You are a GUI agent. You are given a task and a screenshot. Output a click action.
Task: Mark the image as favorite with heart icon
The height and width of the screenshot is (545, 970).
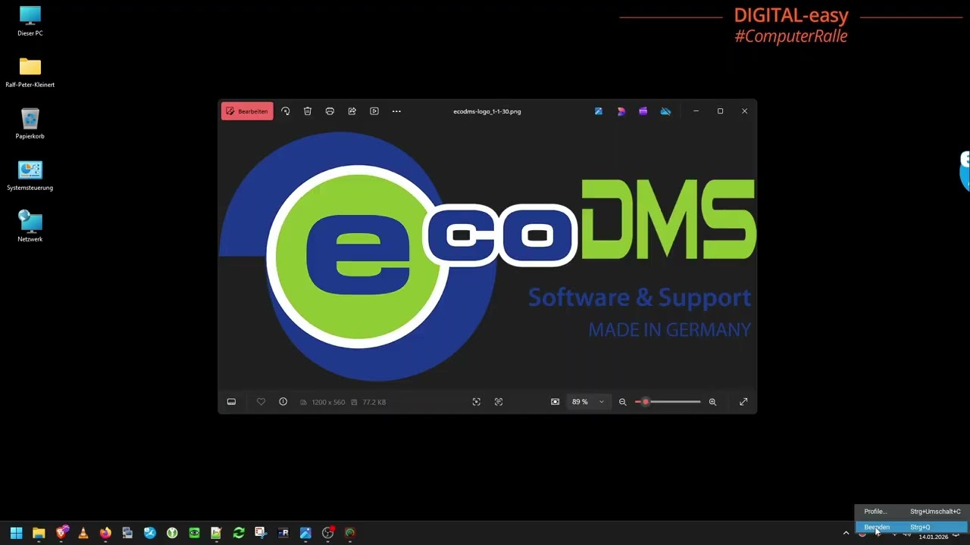point(261,402)
